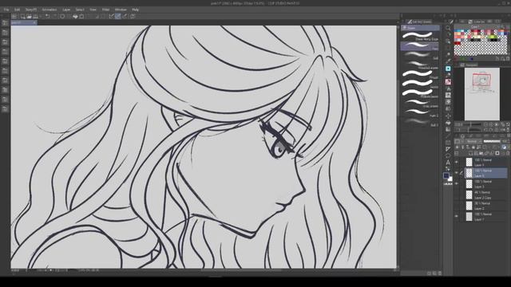Select the cyan-highlighted active tool icon
The image size is (511, 287).
pos(448,69)
